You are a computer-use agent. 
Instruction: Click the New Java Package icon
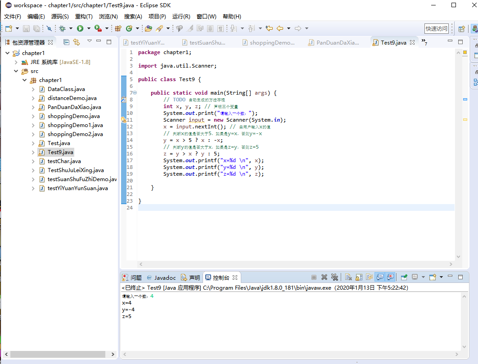tap(118, 28)
